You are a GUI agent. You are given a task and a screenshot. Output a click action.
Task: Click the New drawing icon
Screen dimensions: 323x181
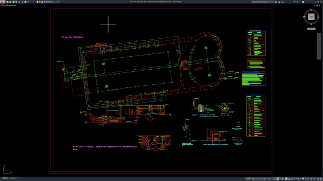(x=7, y=2)
